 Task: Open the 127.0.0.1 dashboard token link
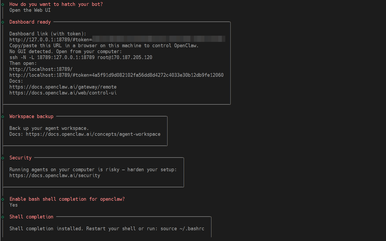point(51,40)
